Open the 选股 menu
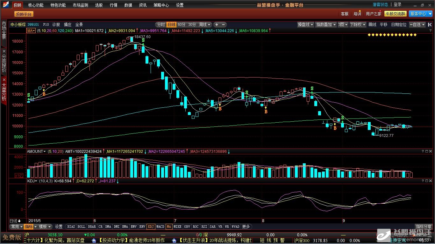Viewport: 435px width, 244px height. (99, 5)
